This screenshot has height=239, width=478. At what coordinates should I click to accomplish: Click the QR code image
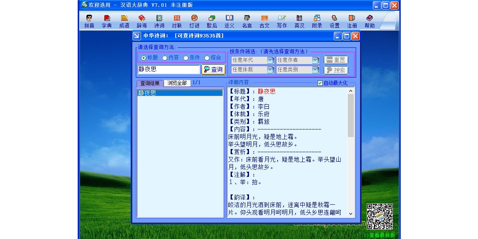coord(380,217)
